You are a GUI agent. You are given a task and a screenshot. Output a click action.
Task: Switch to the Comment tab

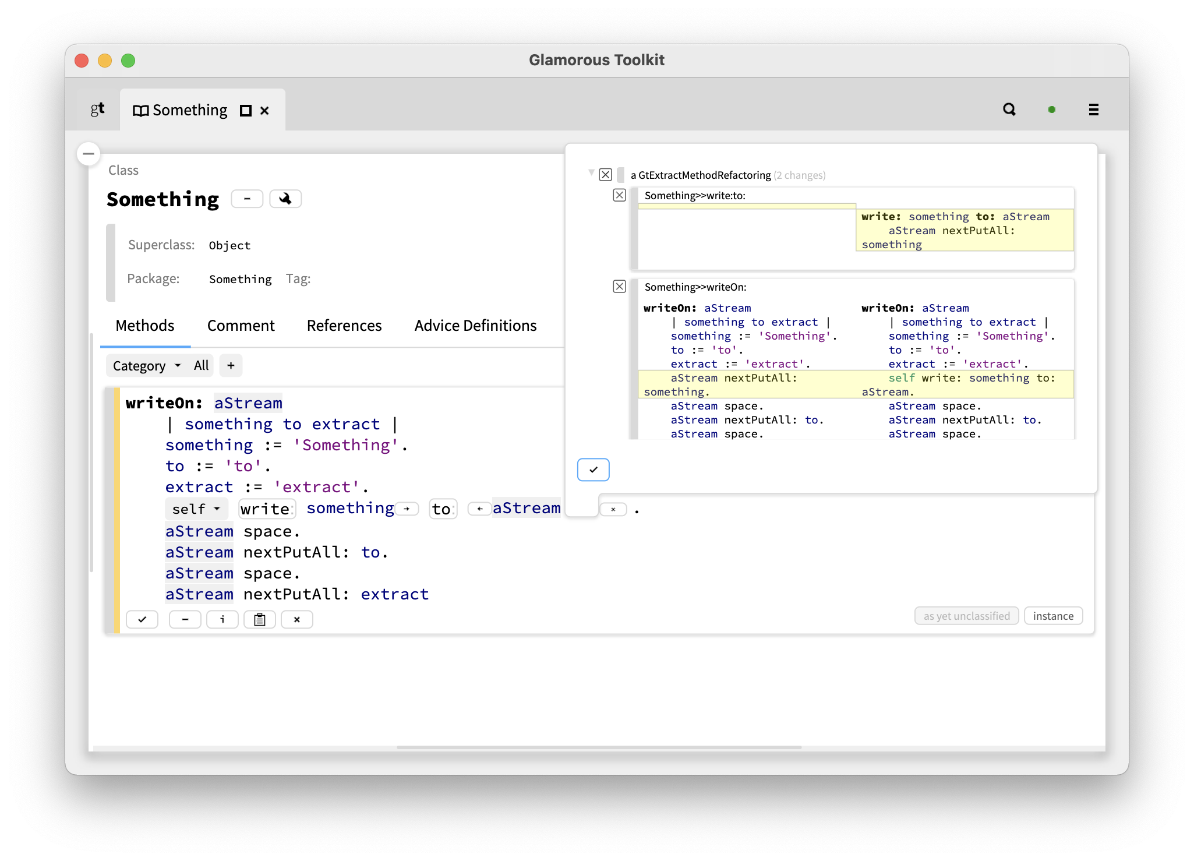241,326
